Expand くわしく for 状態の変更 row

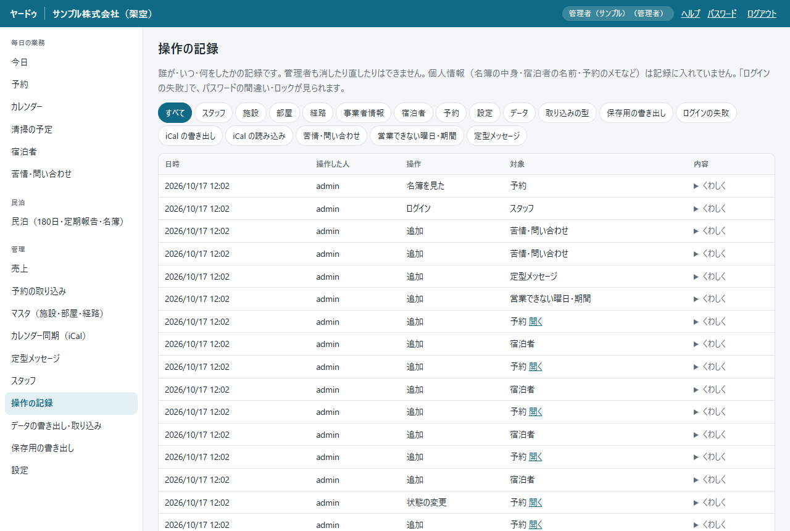tap(710, 503)
